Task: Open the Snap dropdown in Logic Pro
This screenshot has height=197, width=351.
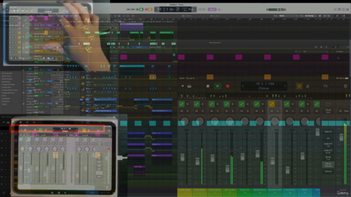Action: coord(288,16)
